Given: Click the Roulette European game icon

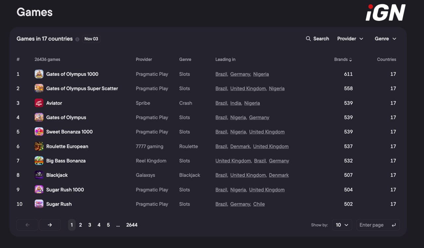Looking at the screenshot, I should coord(39,146).
